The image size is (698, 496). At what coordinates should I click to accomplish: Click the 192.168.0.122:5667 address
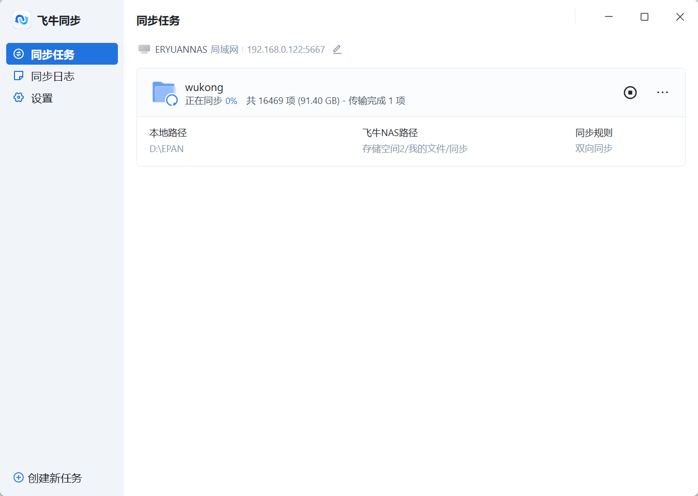286,50
